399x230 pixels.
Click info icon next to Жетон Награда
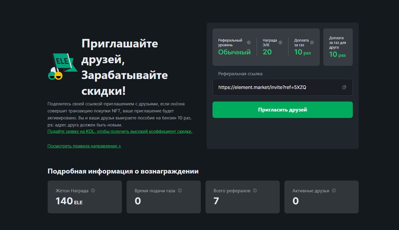click(x=93, y=190)
